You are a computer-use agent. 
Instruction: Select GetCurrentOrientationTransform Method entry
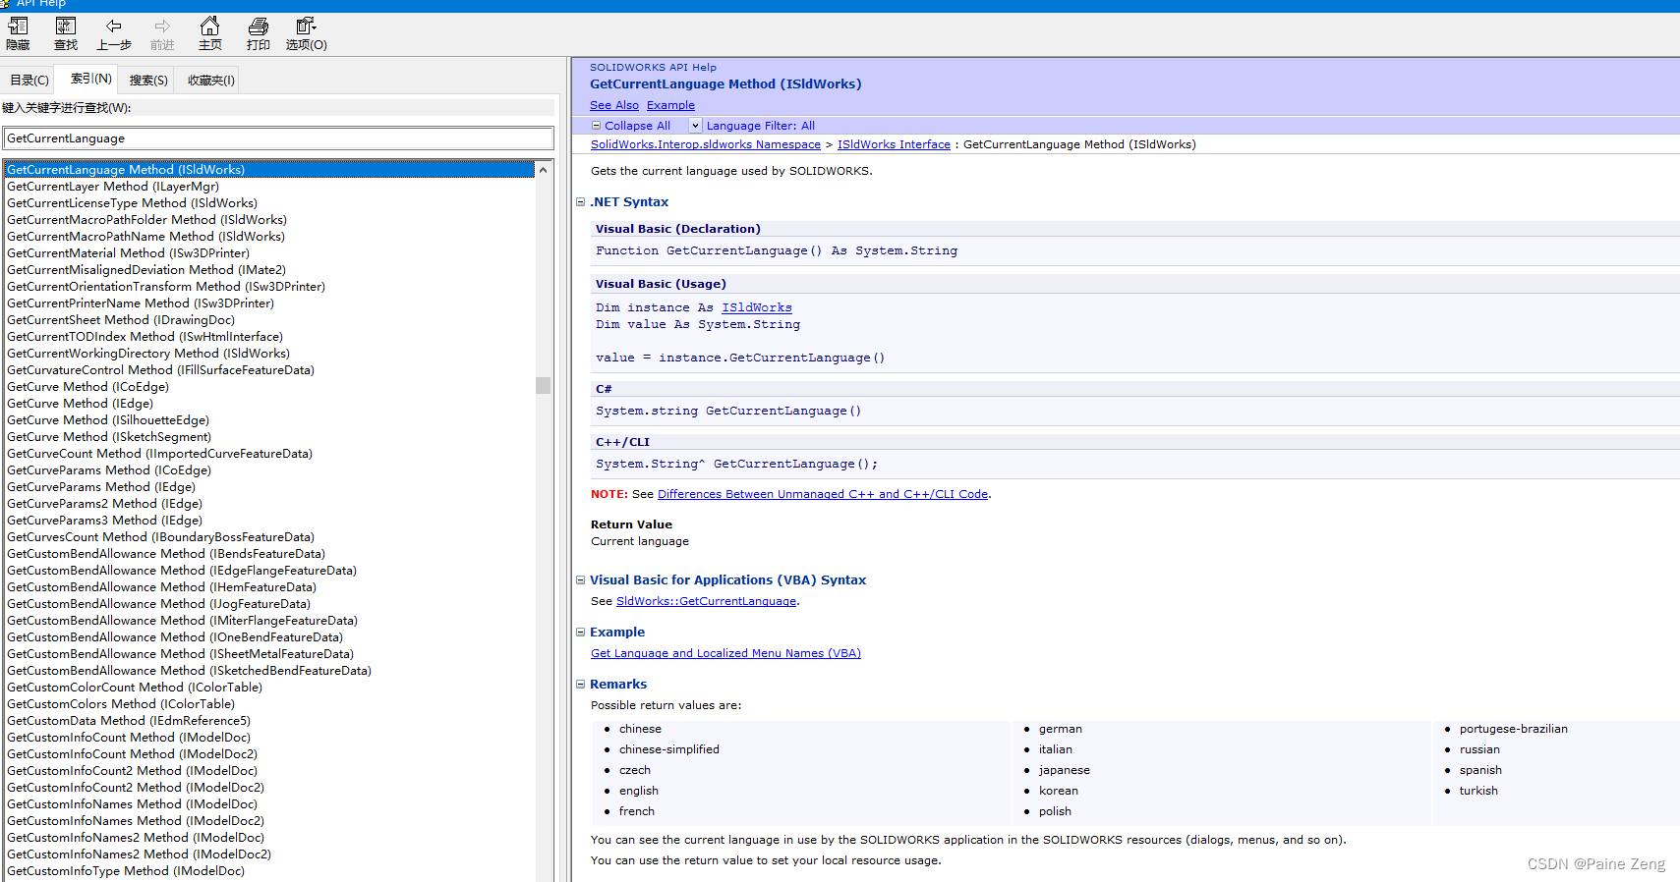point(166,287)
